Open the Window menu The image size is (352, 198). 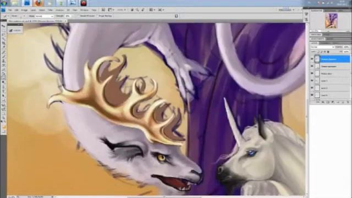84,10
